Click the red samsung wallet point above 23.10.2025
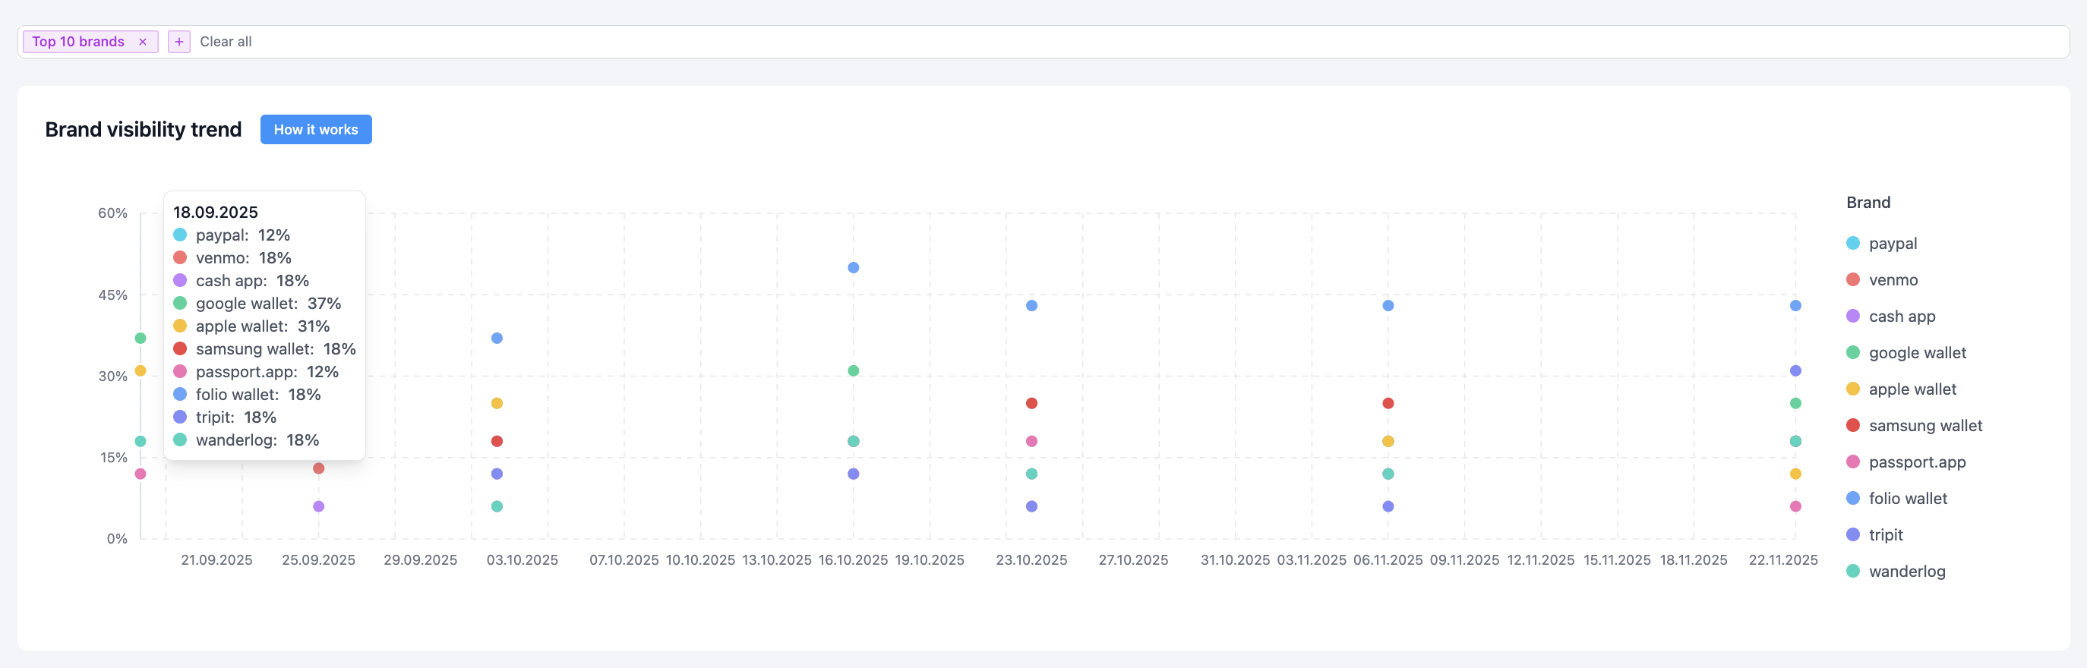Viewport: 2087px width, 668px height. (1031, 403)
